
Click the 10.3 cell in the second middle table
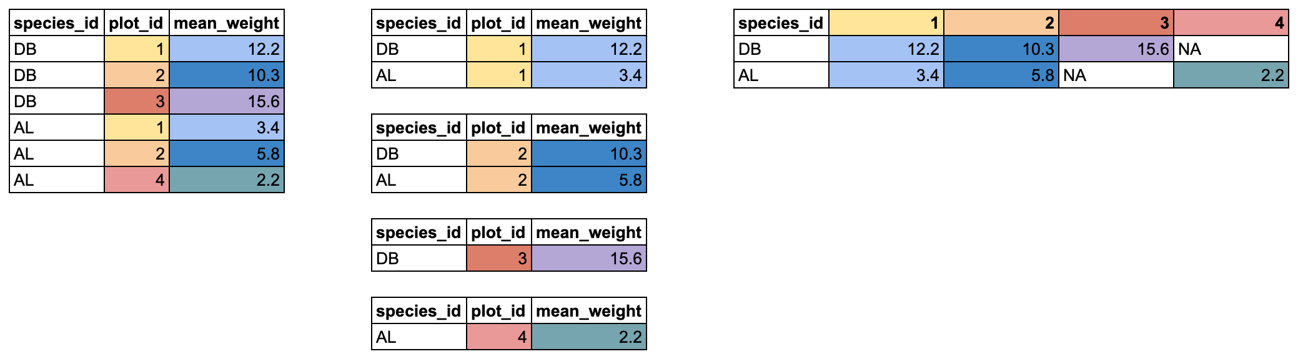[588, 154]
